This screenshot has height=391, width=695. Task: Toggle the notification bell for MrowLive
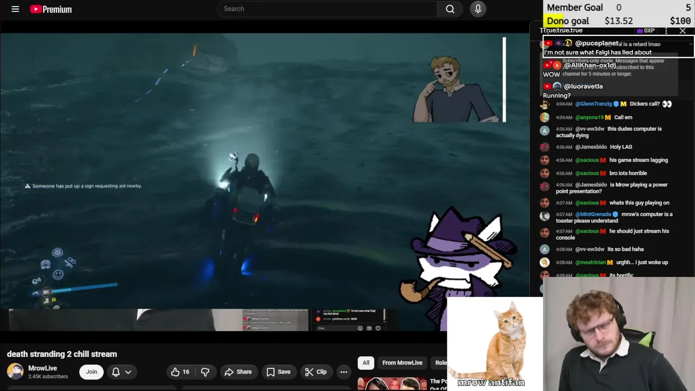click(x=116, y=372)
